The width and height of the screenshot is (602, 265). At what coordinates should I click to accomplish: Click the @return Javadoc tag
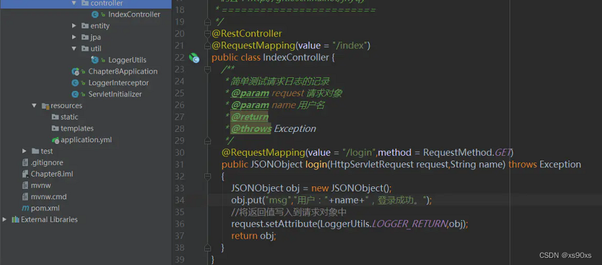(x=249, y=117)
